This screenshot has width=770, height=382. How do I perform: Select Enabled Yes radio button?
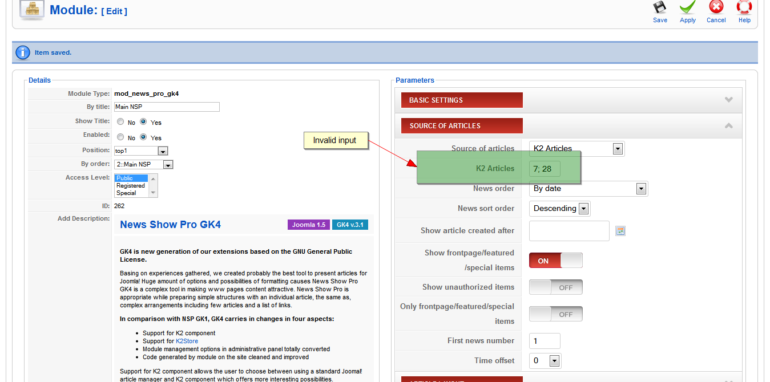click(143, 137)
